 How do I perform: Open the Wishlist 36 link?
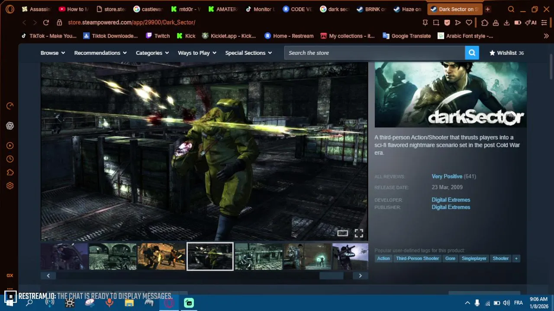(x=506, y=53)
